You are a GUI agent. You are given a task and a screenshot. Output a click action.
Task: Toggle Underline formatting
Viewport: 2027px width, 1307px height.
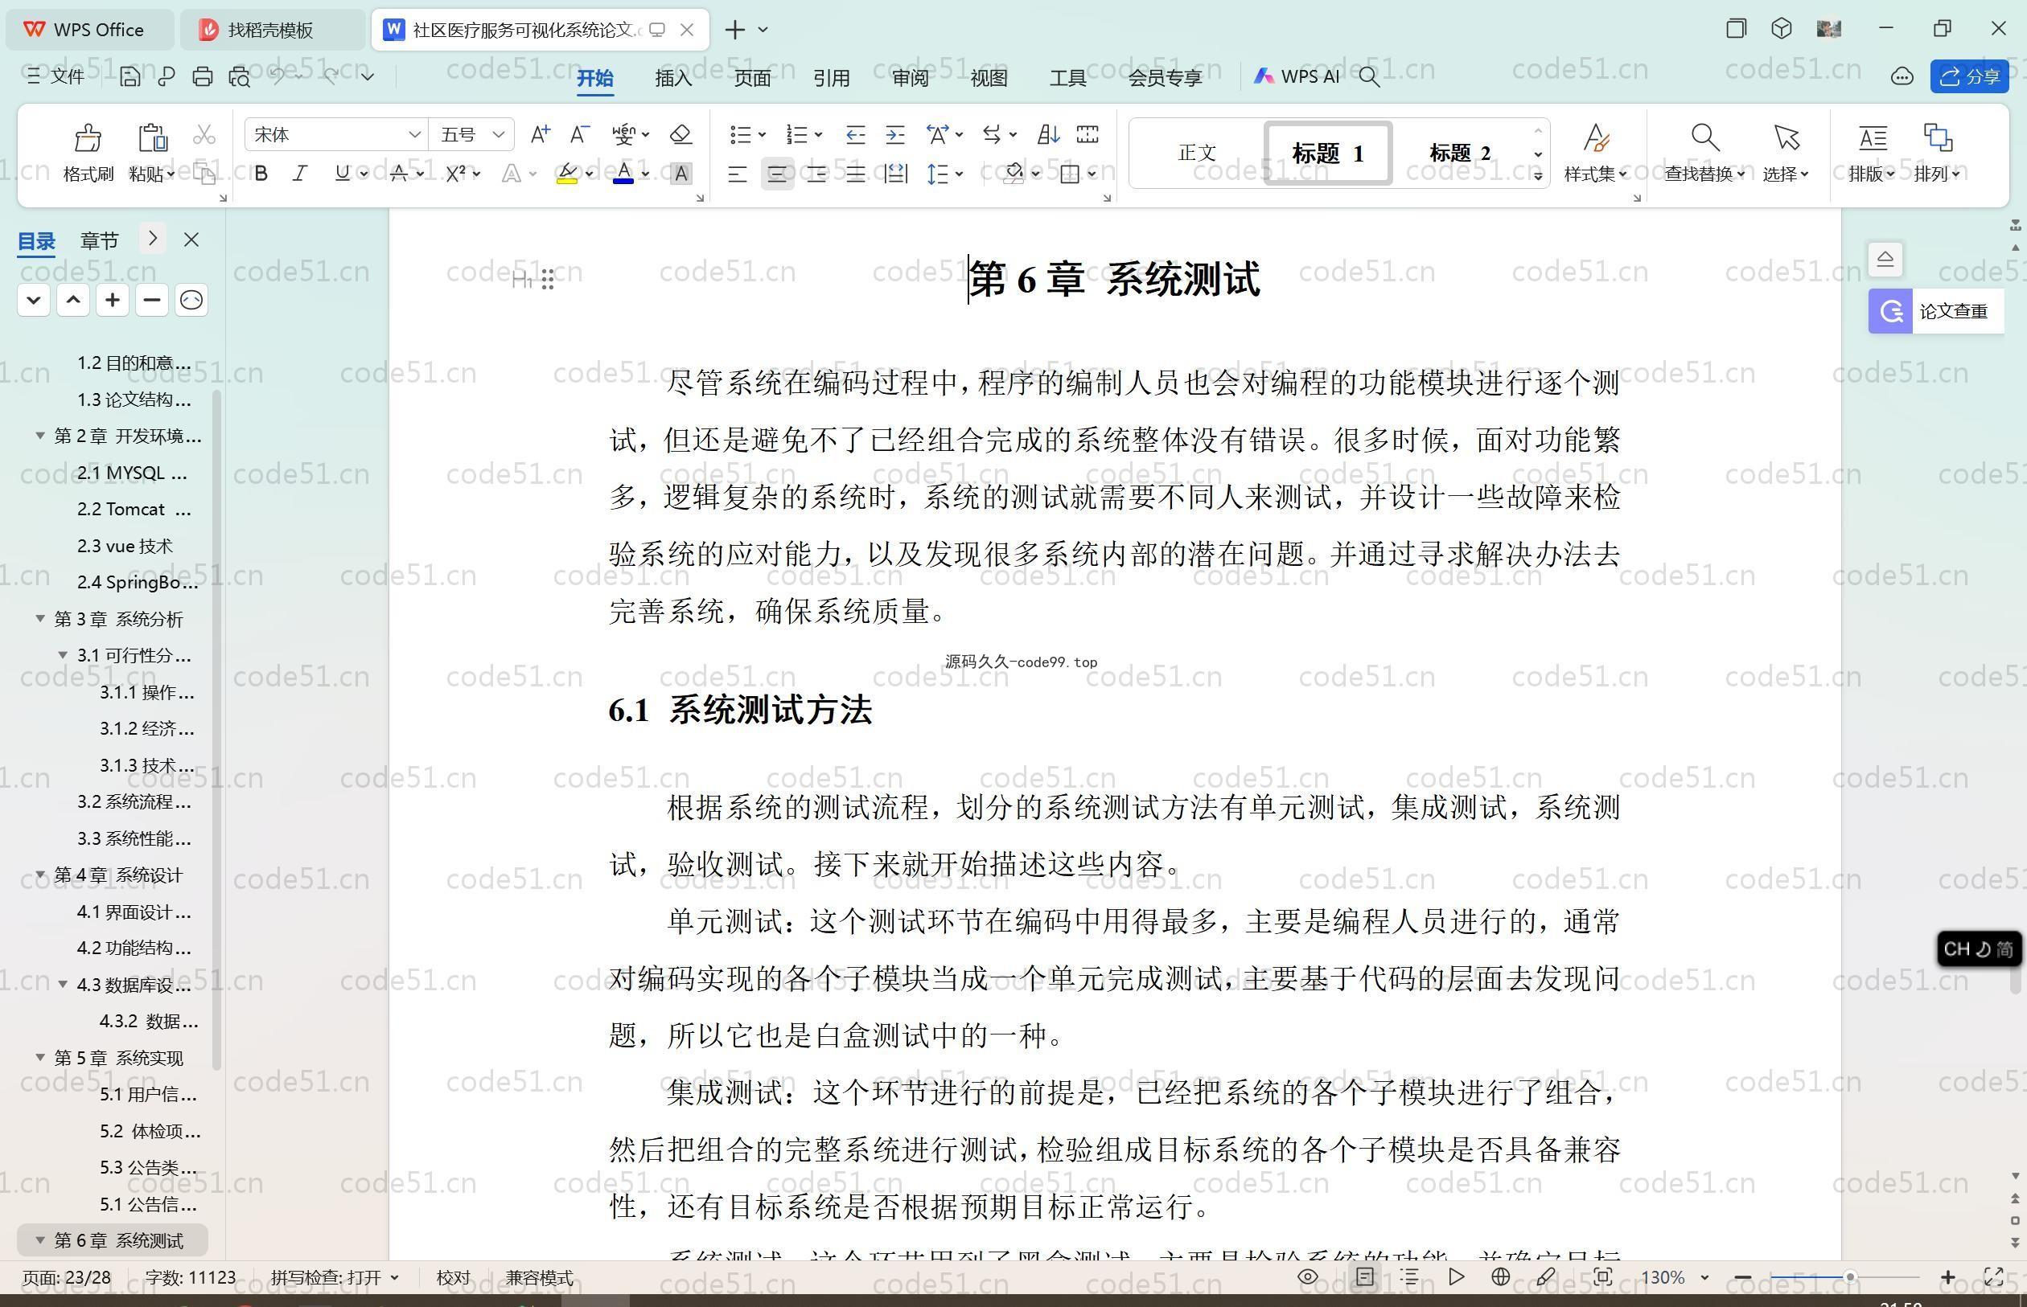coord(342,174)
